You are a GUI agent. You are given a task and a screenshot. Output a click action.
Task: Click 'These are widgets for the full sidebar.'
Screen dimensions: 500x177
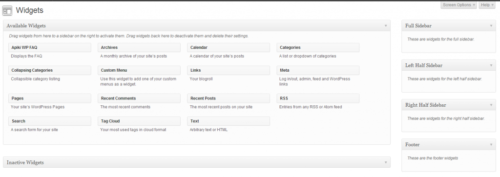point(441,39)
